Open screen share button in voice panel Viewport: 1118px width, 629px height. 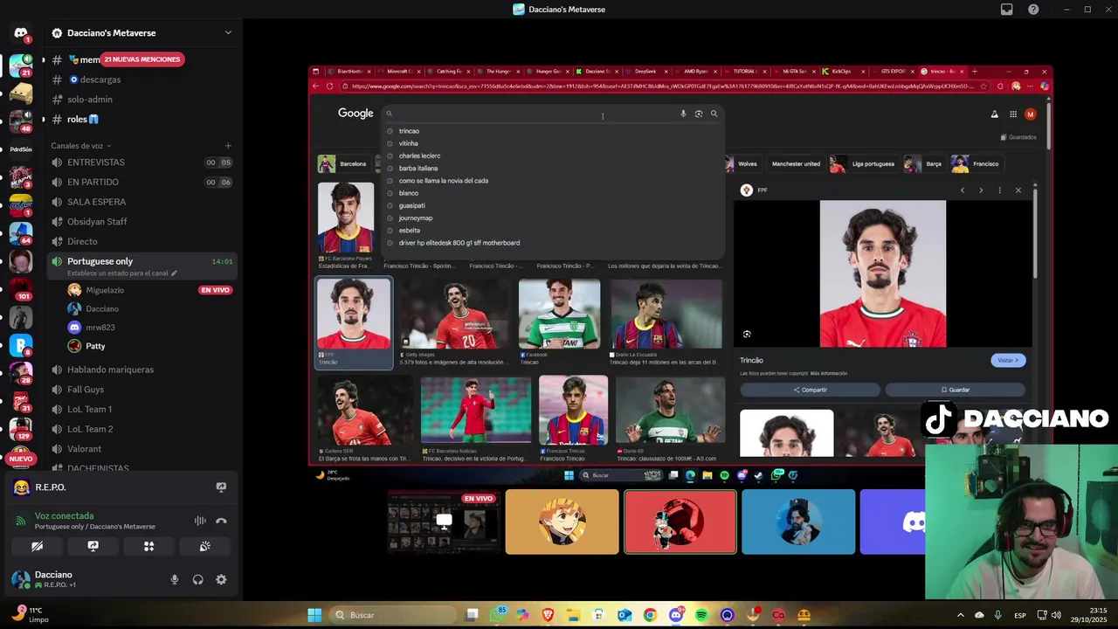coord(93,546)
